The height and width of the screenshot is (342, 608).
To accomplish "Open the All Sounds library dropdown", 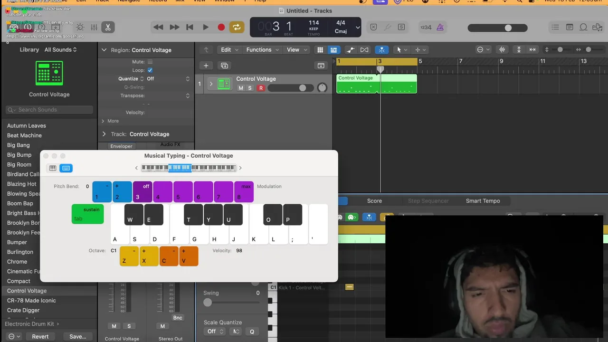I will [x=61, y=50].
